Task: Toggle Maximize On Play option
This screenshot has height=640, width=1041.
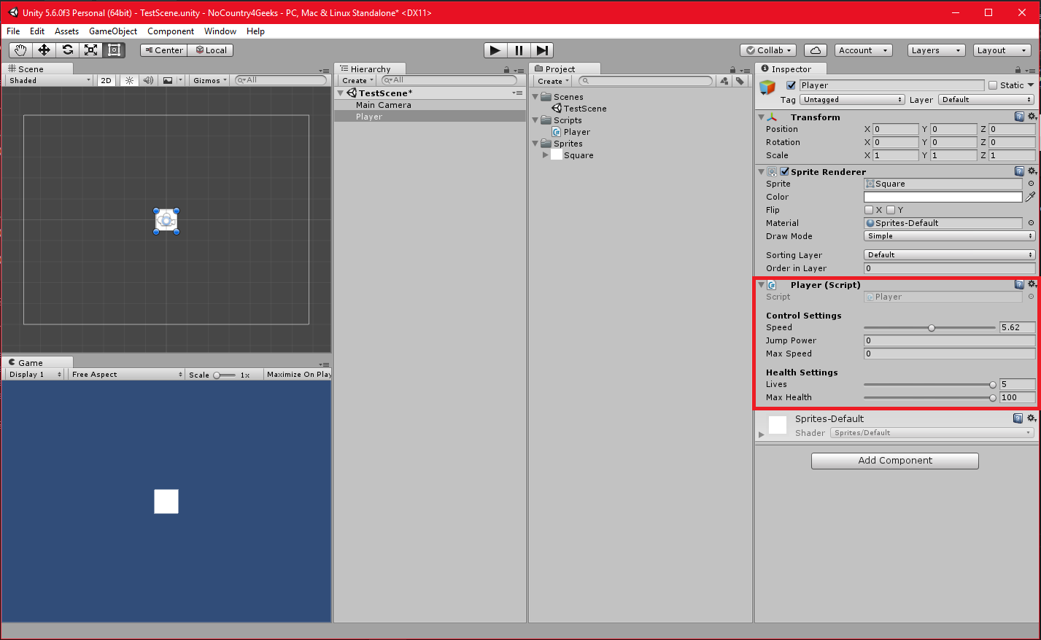Action: [298, 375]
